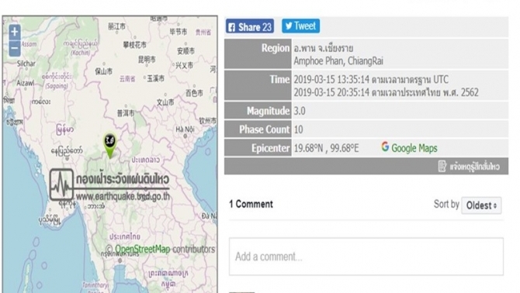Focus the Add a comment field
Image resolution: width=520 pixels, height=293 pixels.
point(366,257)
